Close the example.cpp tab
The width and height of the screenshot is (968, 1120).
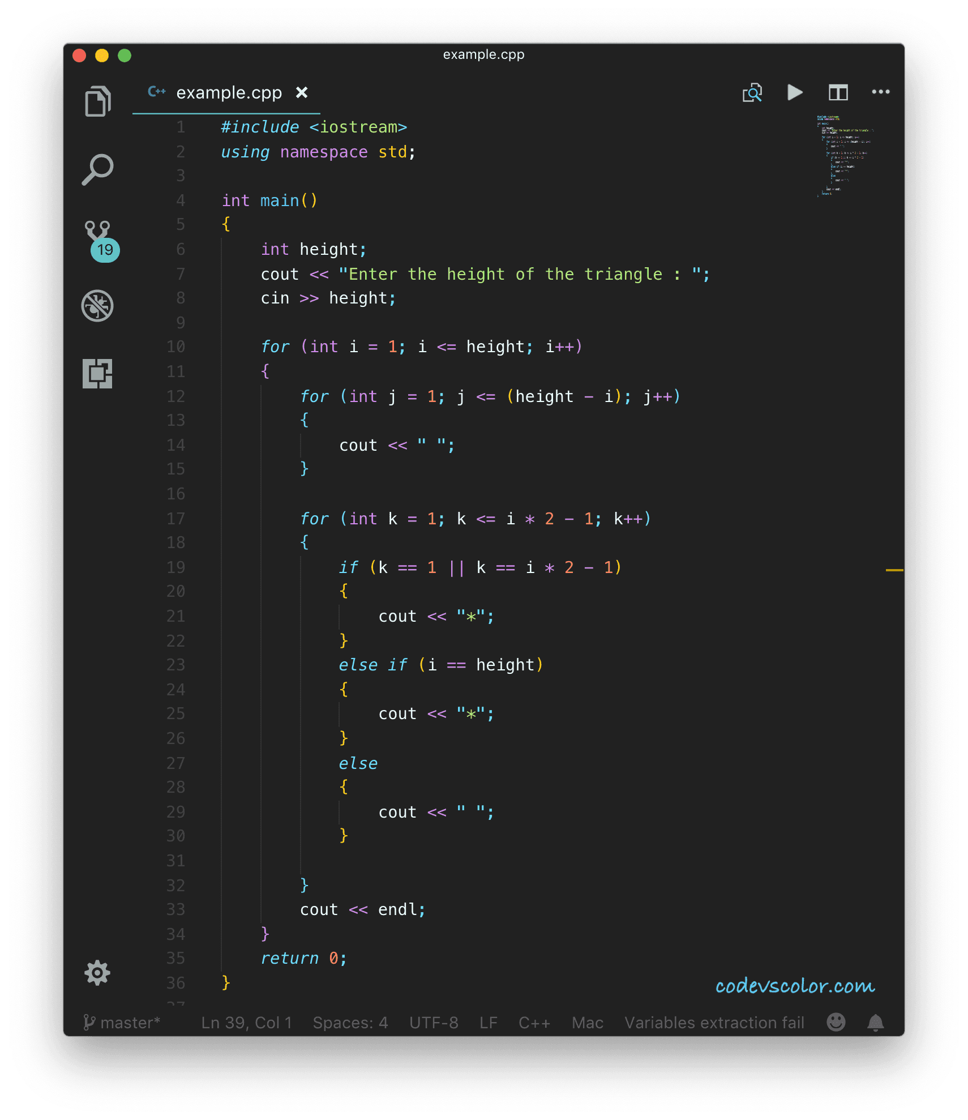point(302,92)
